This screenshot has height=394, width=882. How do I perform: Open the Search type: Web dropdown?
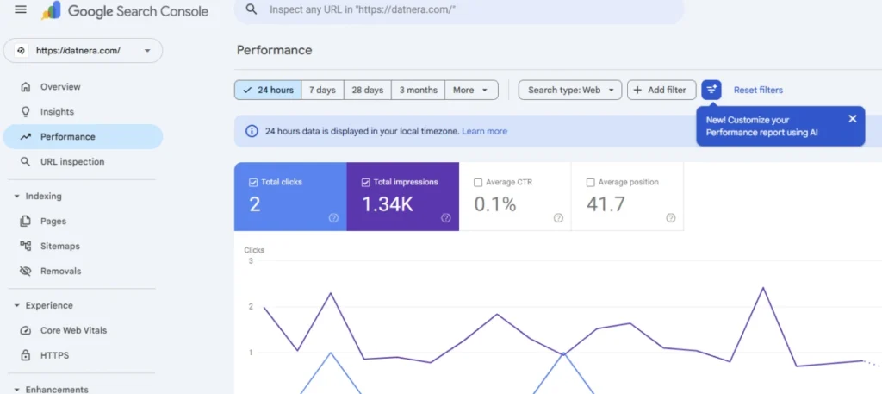coord(570,90)
